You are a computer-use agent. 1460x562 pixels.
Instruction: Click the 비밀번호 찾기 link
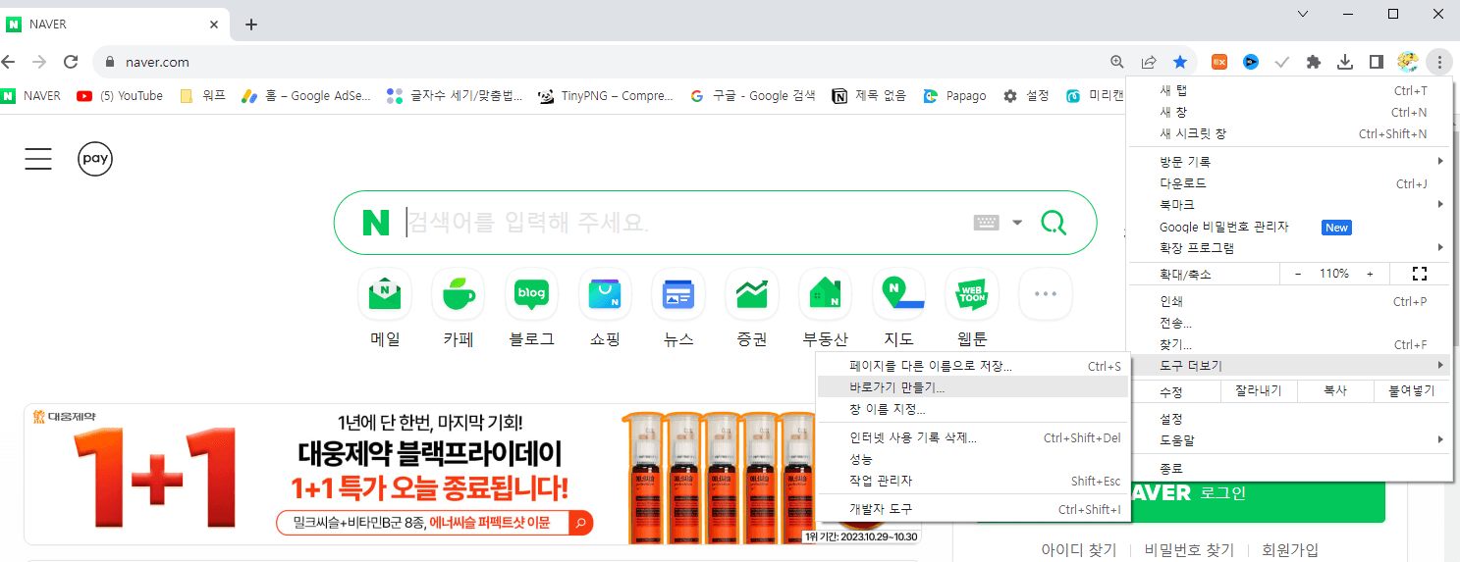point(1189,550)
